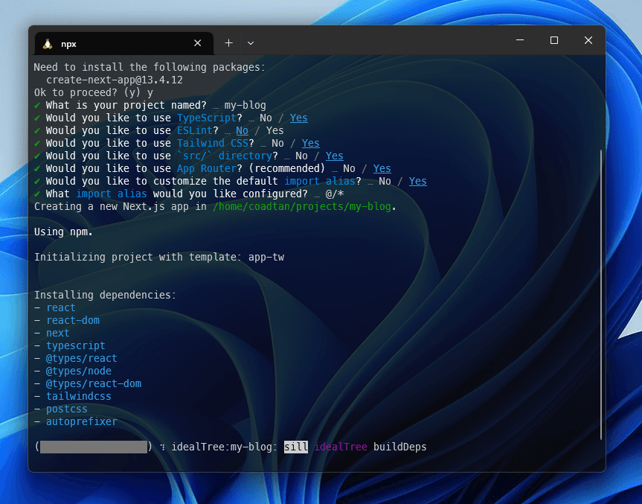Image resolution: width=642 pixels, height=504 pixels.
Task: Click Yes on the App Router line
Action: [x=382, y=169]
